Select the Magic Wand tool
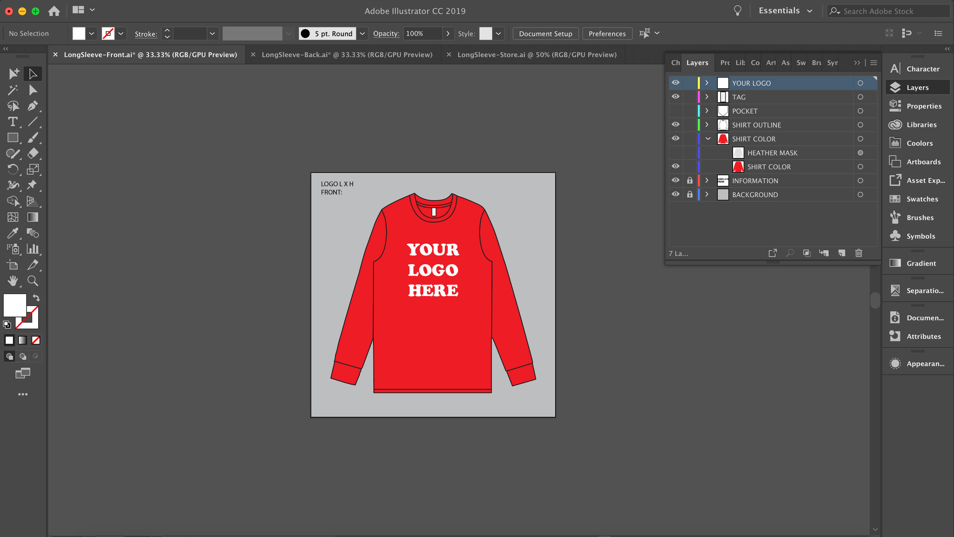Screen dimensions: 954x537 [13, 90]
